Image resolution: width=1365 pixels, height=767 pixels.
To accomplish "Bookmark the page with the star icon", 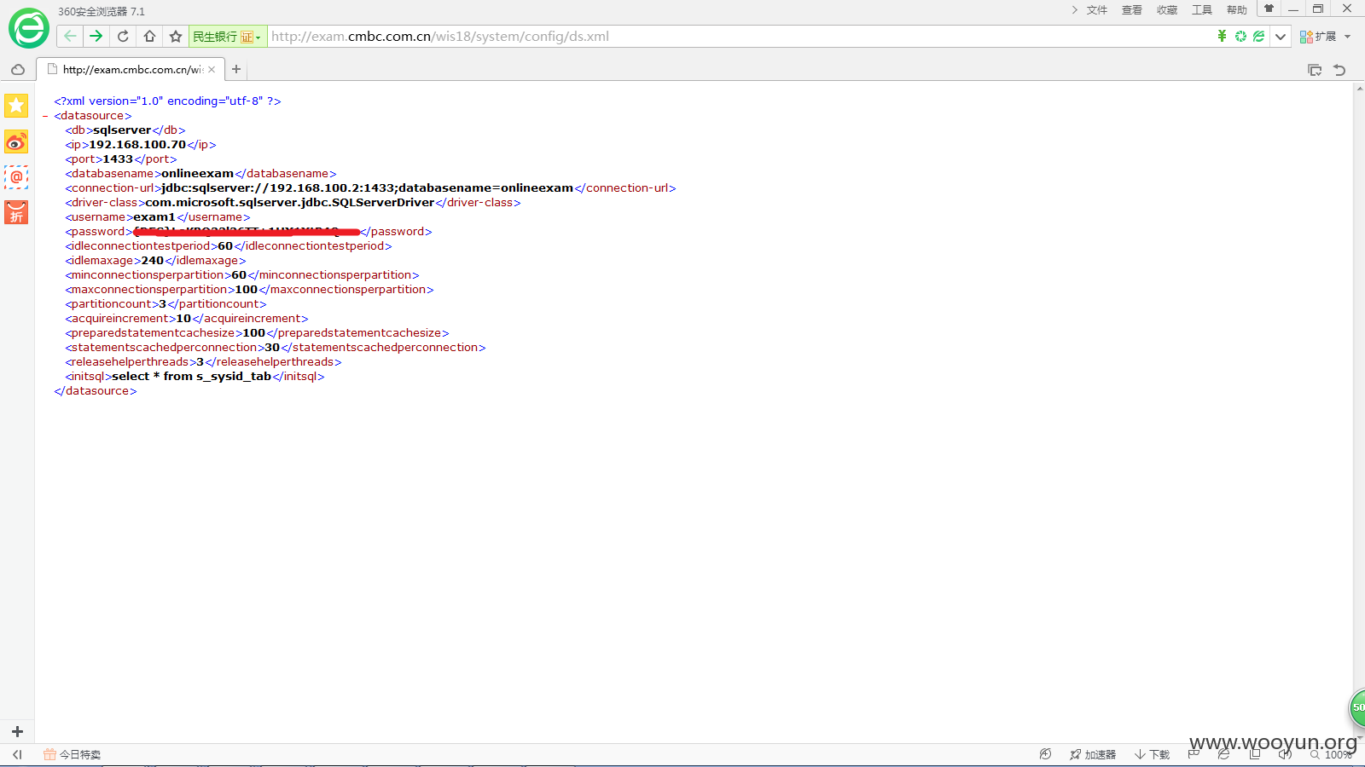I will 176,36.
